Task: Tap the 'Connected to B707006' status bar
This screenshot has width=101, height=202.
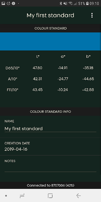Action: tap(50, 185)
